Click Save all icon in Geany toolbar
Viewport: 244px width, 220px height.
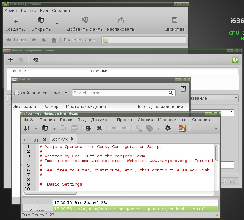click(74, 128)
